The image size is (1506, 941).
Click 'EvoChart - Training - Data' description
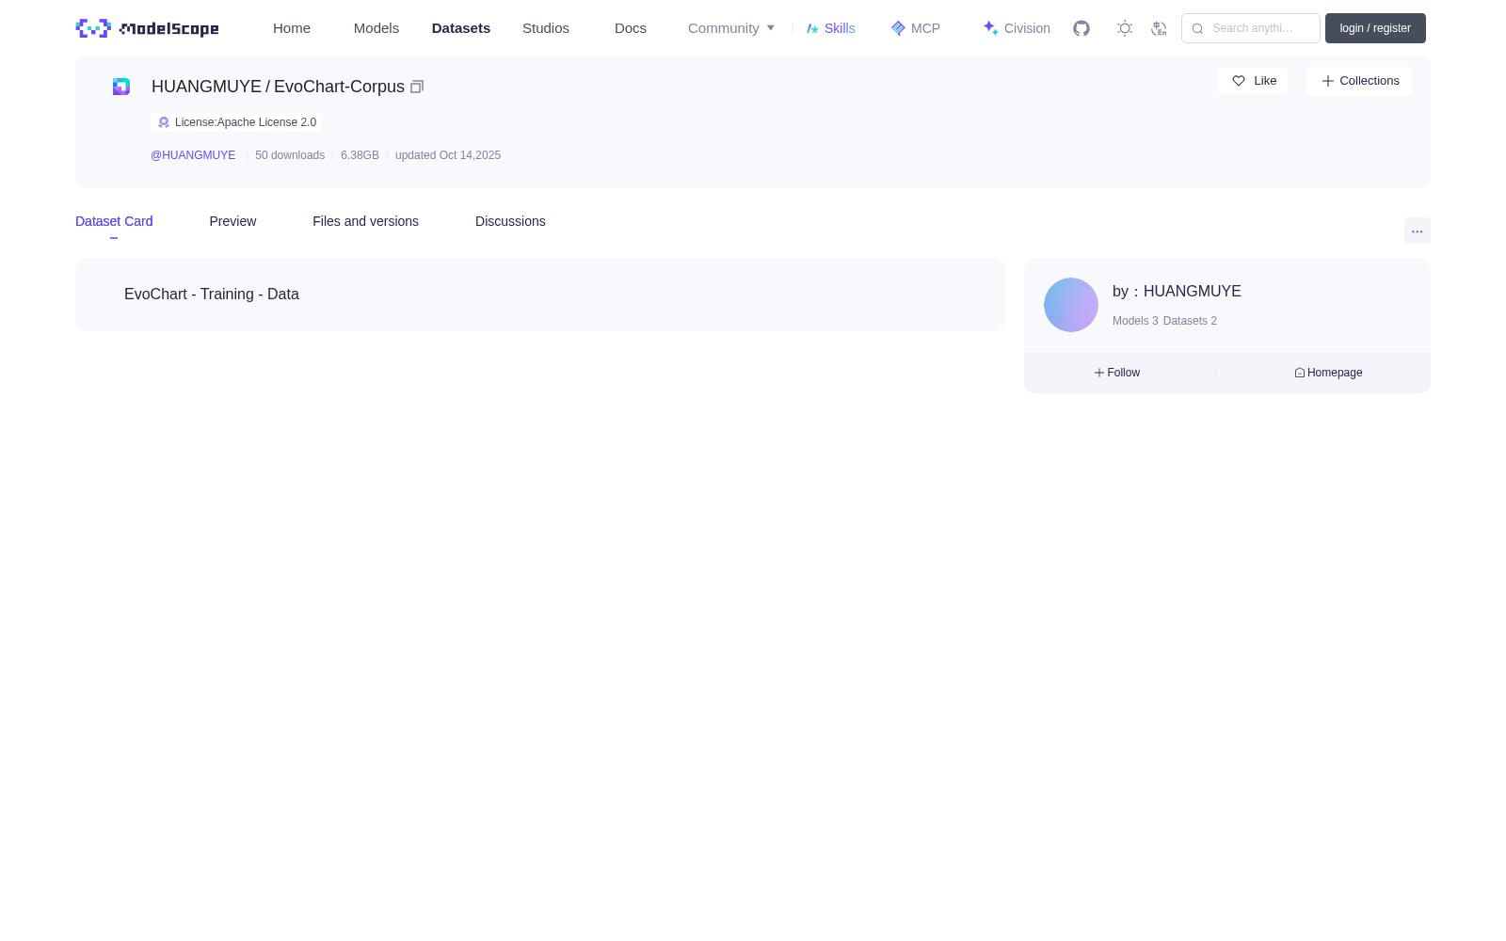212,295
